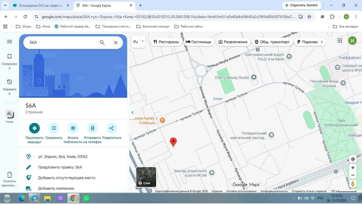Show more category chips with arrow
The image size is (362, 205).
(x=322, y=42)
